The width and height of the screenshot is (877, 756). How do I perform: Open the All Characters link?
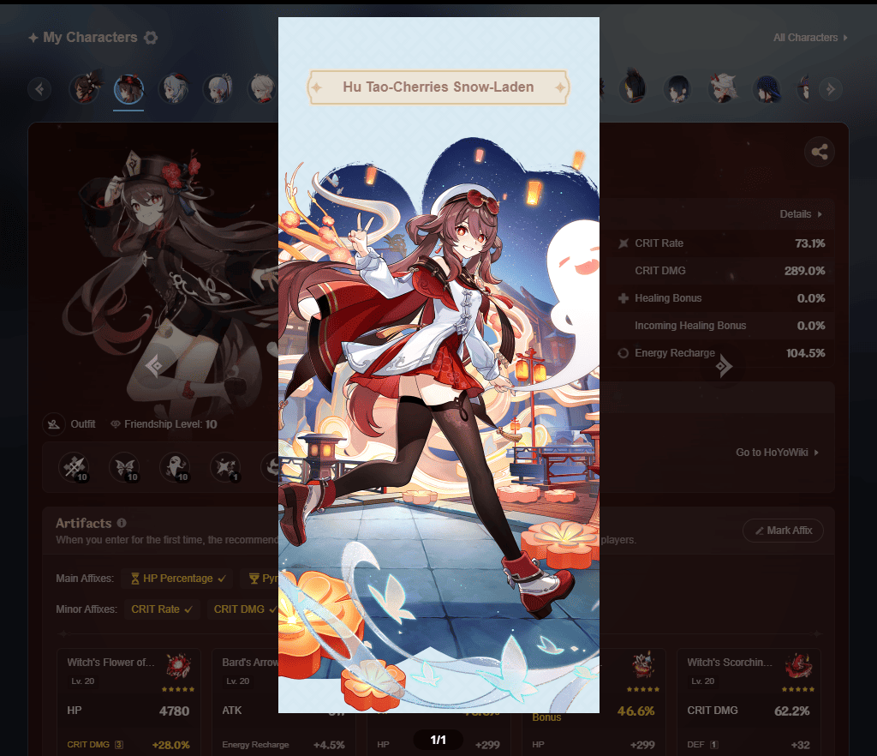pos(810,38)
